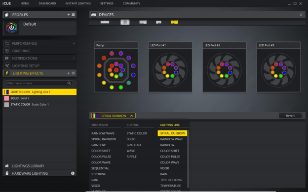Click the Graphing monitor icon

[x=7, y=51]
